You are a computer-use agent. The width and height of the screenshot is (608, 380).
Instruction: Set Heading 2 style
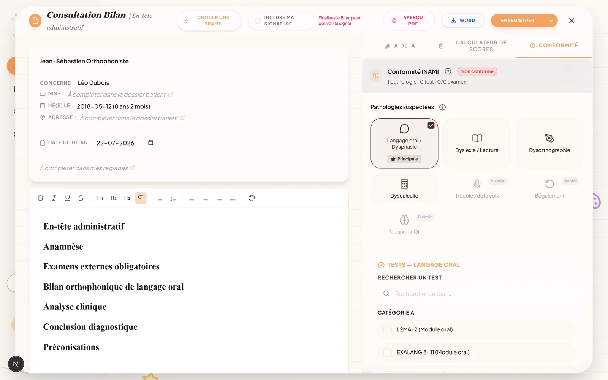click(114, 198)
